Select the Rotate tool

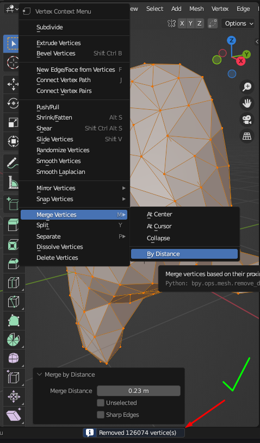point(13,103)
